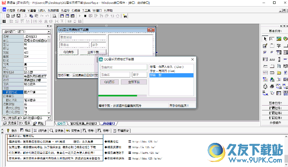Screen dimensions: 288x167
Task: Open the T.工具 menu
Action: [86, 11]
